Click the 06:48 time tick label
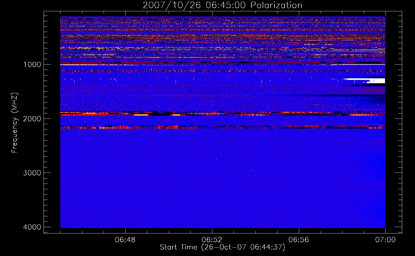The image size is (415, 256). (125, 240)
